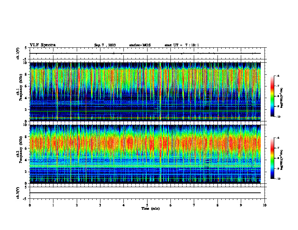Click the time axis tick label "4"
This screenshot has width=298, height=230.
[x=124, y=205]
